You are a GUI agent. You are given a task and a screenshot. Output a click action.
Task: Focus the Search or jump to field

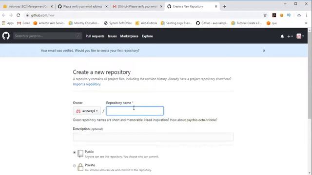coord(48,36)
